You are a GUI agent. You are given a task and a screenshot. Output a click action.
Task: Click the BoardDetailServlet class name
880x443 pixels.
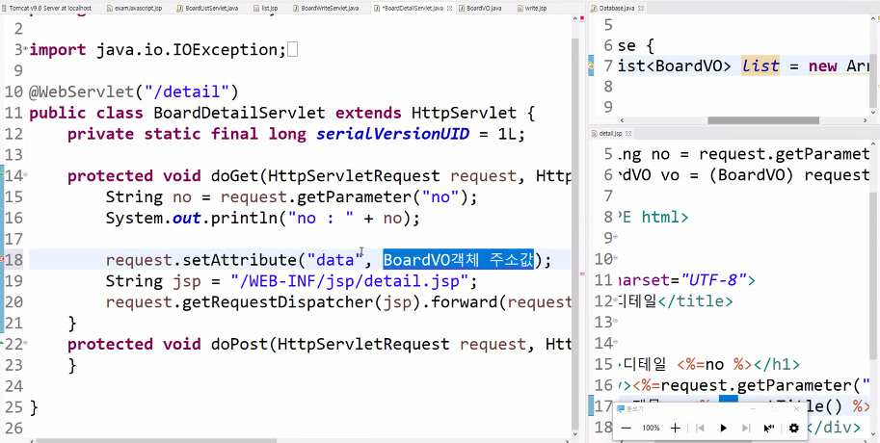239,113
